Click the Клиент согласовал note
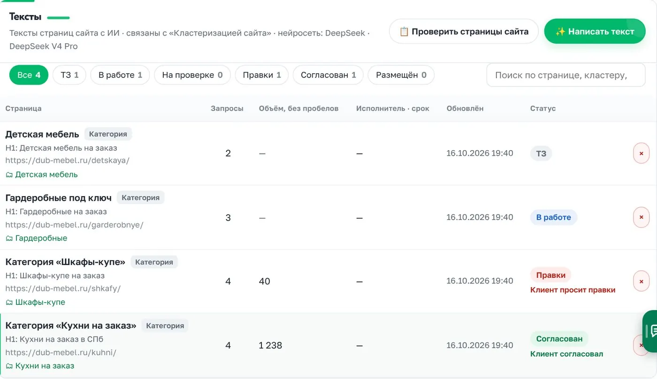The width and height of the screenshot is (657, 379). click(567, 354)
